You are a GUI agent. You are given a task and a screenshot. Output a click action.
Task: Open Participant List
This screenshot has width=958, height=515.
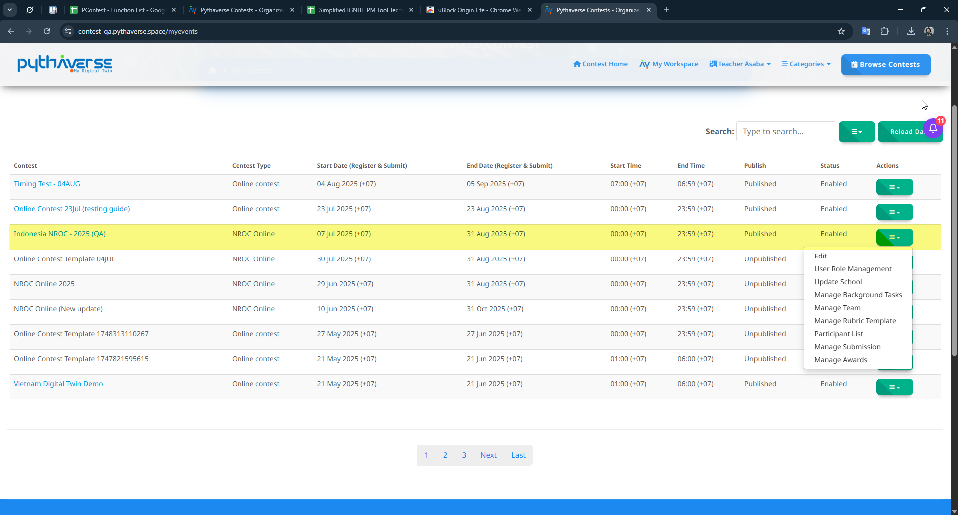click(x=838, y=334)
